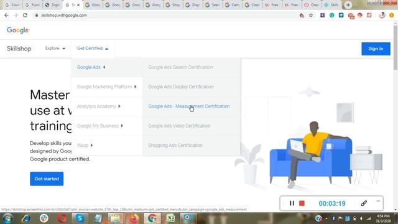Click the Google logo
Viewport: 398px width, 224px height.
pos(17,30)
